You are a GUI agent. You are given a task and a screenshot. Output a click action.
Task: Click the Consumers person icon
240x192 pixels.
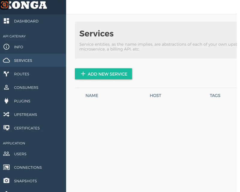point(6,87)
